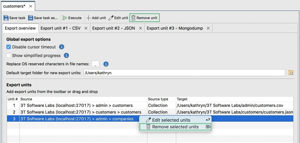
Task: Click the Edit unit pencil button
Action: point(118,18)
